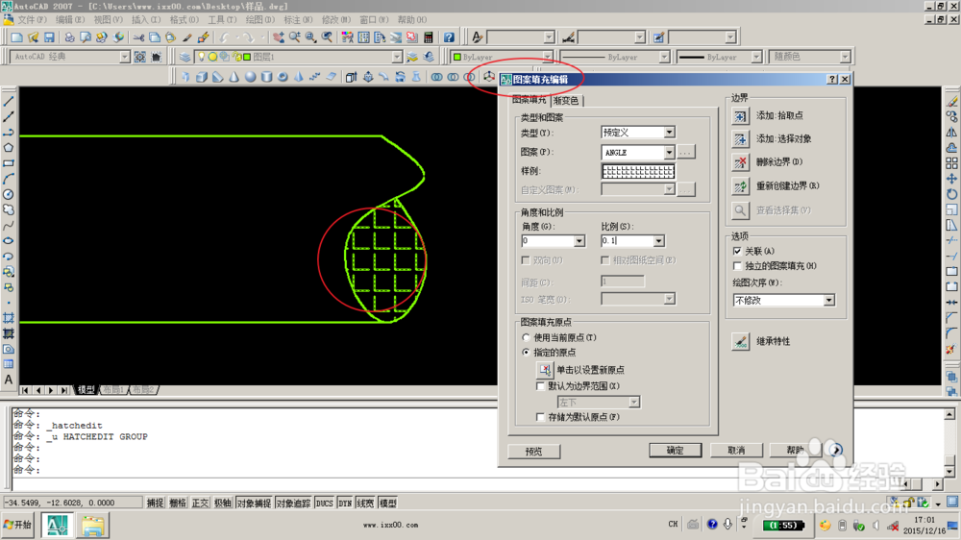The image size is (961, 540).
Task: Switch to the 渐变色 (Gradient) tab
Action: click(566, 101)
